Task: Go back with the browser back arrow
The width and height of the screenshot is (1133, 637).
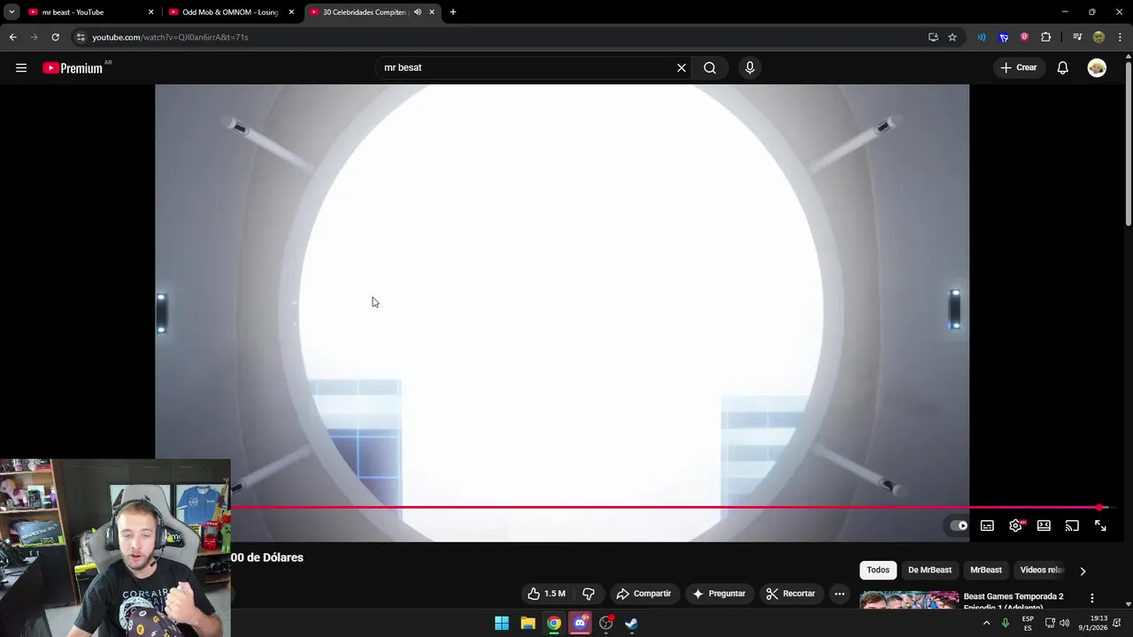Action: pos(12,37)
